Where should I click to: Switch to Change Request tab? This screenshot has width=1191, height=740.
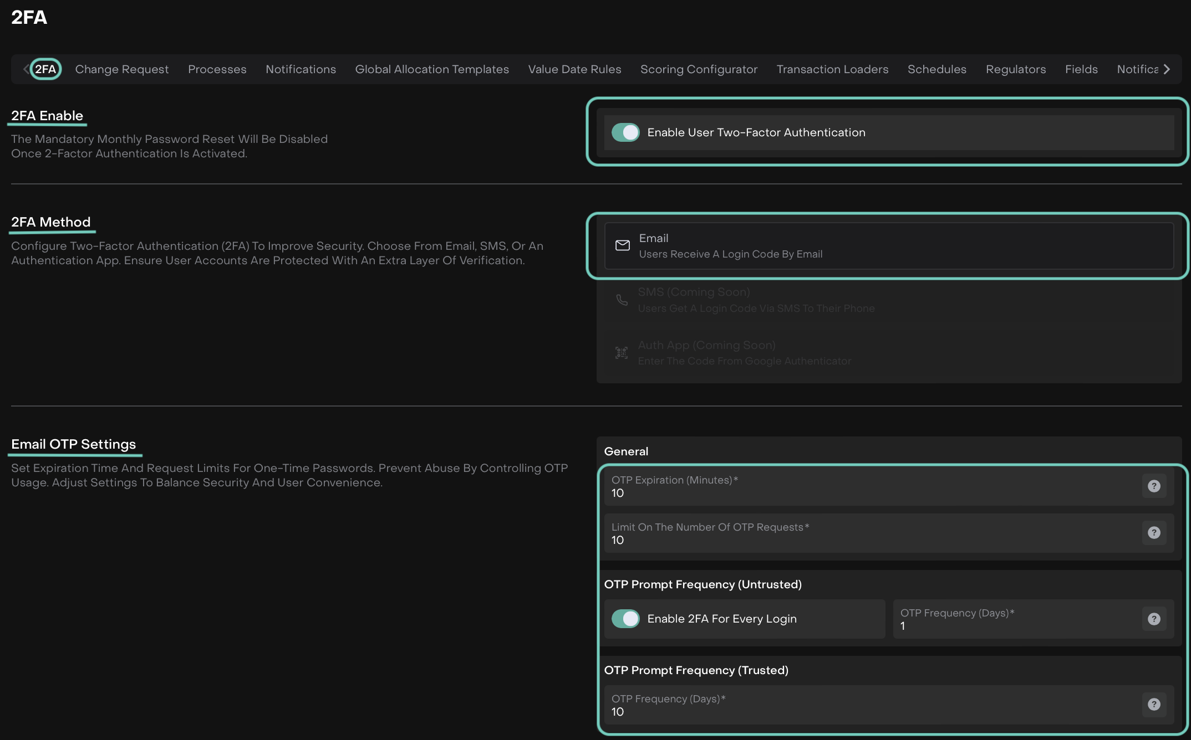[x=122, y=69]
